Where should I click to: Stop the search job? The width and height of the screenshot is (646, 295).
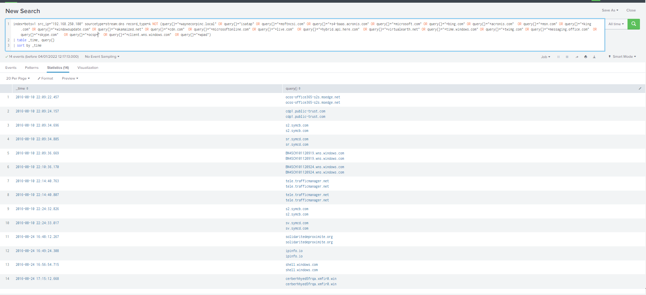coord(567,57)
